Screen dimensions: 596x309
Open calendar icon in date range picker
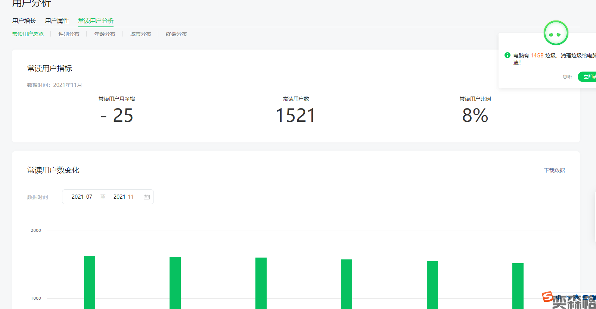click(147, 197)
